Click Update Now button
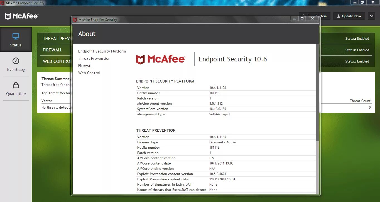This screenshot has height=202, width=380. pyautogui.click(x=349, y=16)
